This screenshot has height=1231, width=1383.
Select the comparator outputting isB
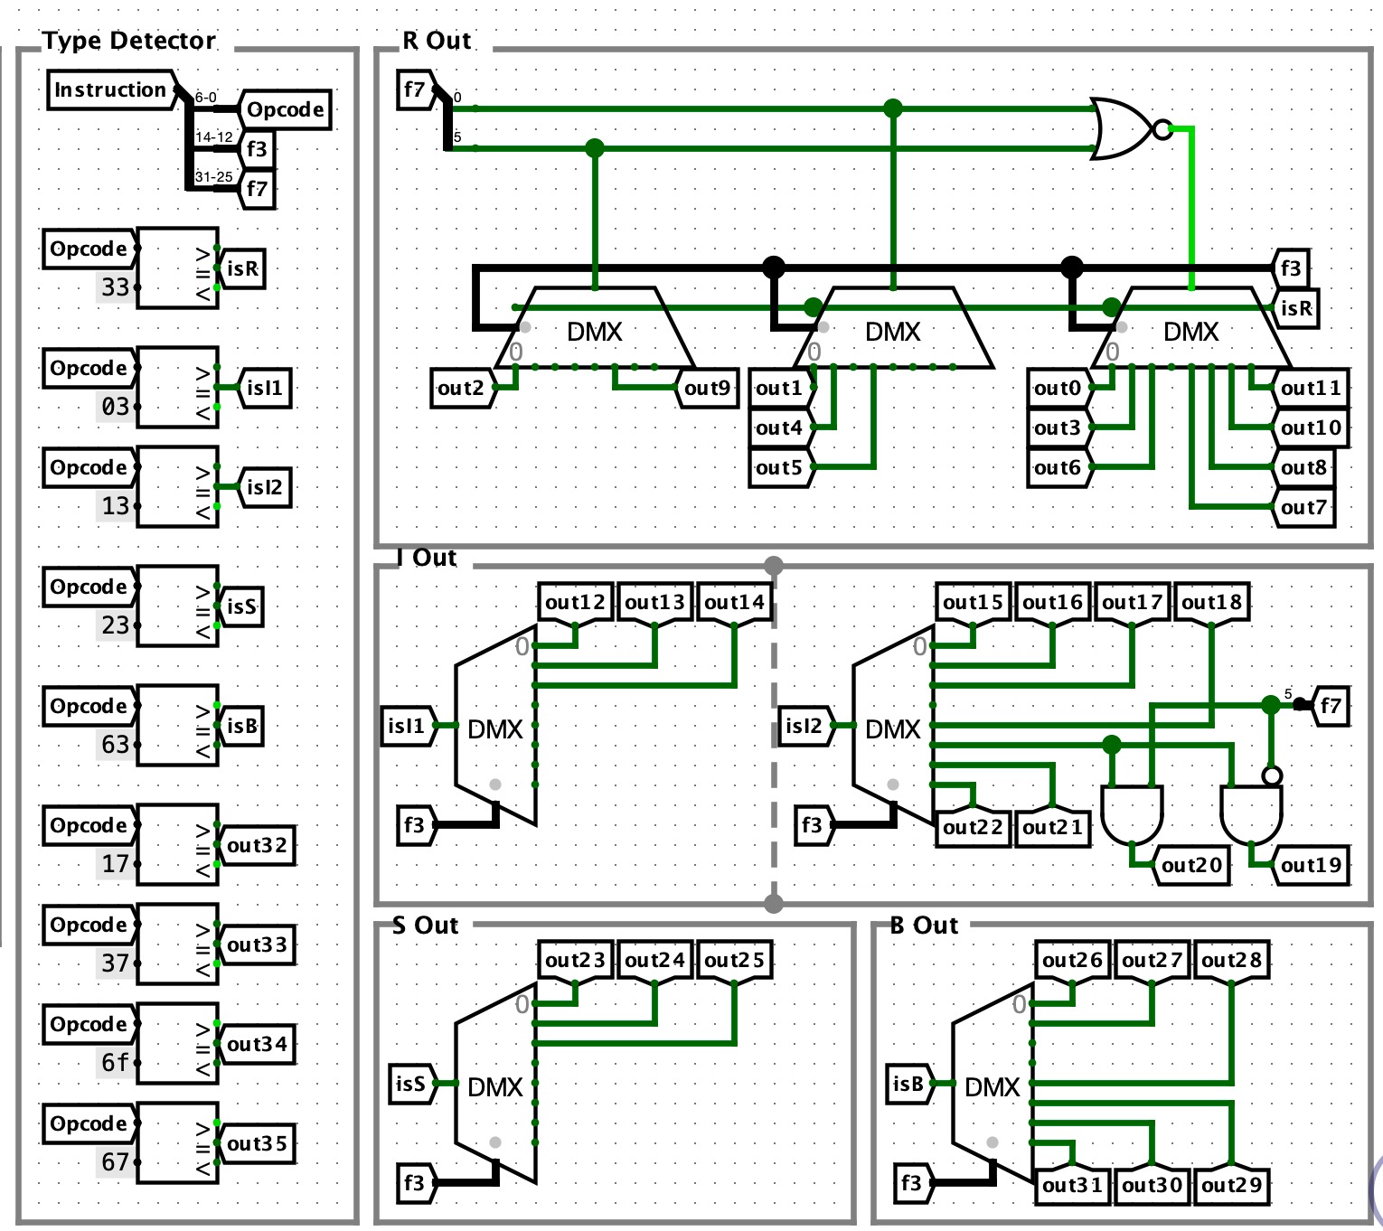coord(178,726)
